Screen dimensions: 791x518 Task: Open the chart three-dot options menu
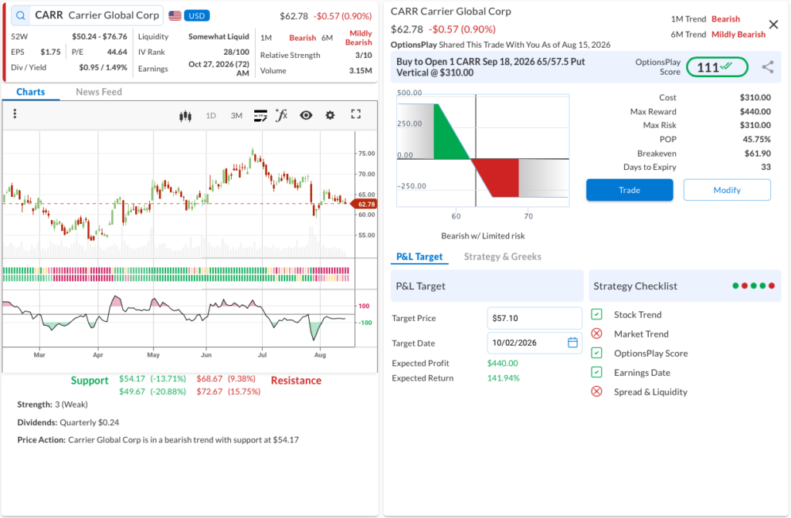point(15,114)
